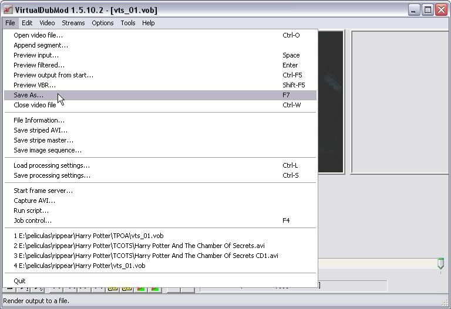Start the frame server from the menu
The image size is (451, 309).
[43, 191]
